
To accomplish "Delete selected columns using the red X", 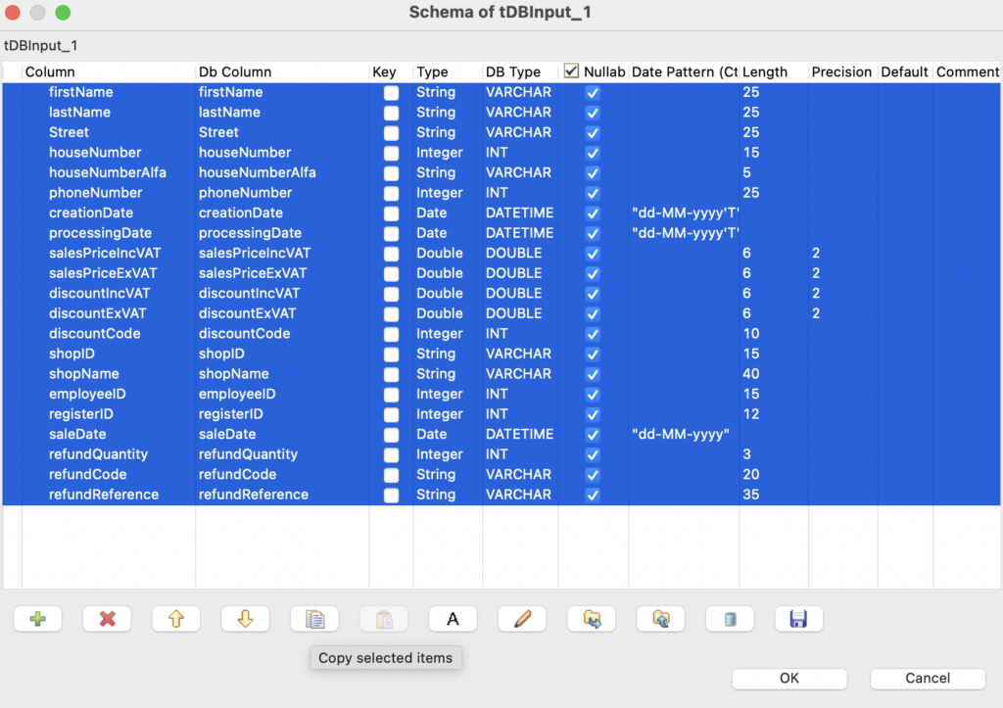I will point(107,618).
